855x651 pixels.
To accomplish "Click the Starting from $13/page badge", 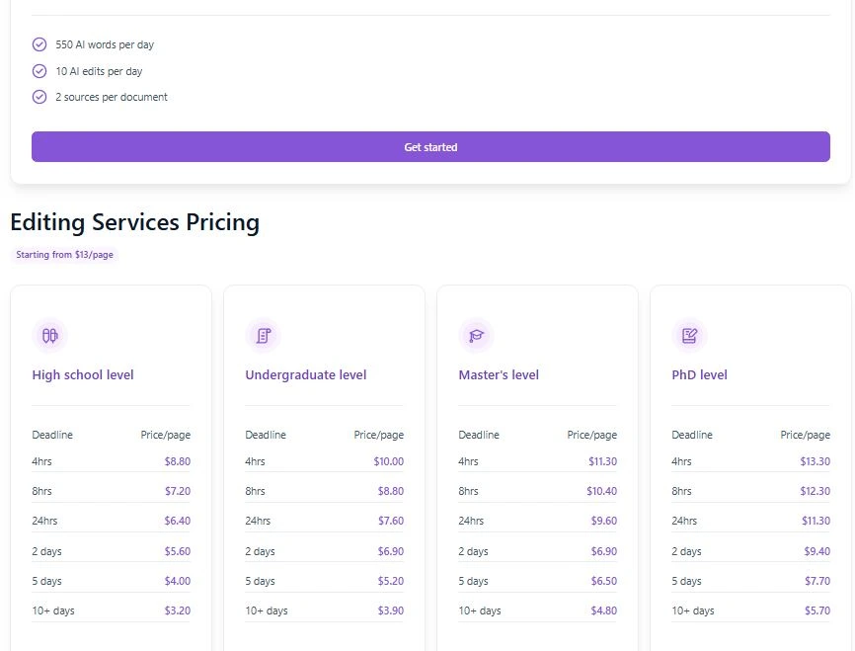I will (x=64, y=255).
